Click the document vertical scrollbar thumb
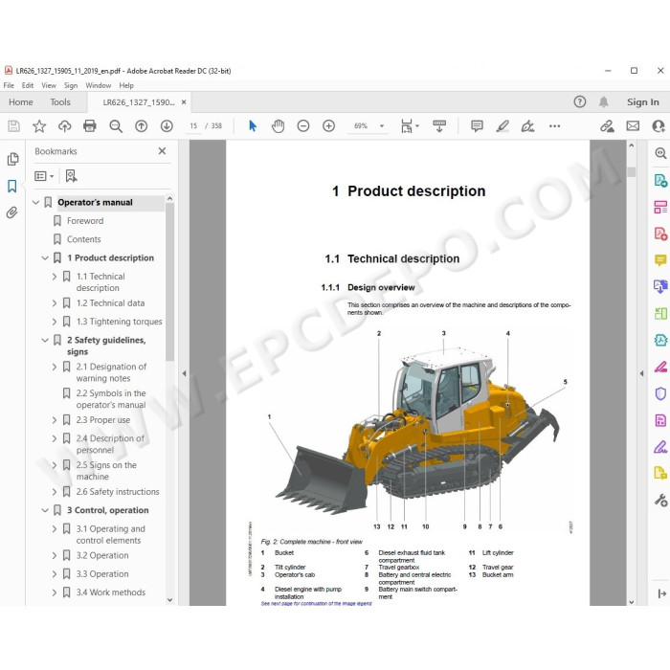This screenshot has width=670, height=670. tap(632, 171)
